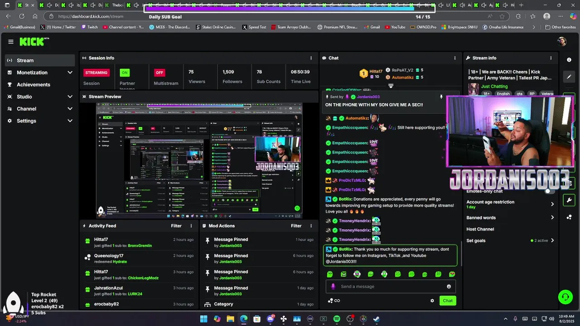This screenshot has width=580, height=326.
Task: Toggle Multistream OFF switch
Action: (x=159, y=72)
